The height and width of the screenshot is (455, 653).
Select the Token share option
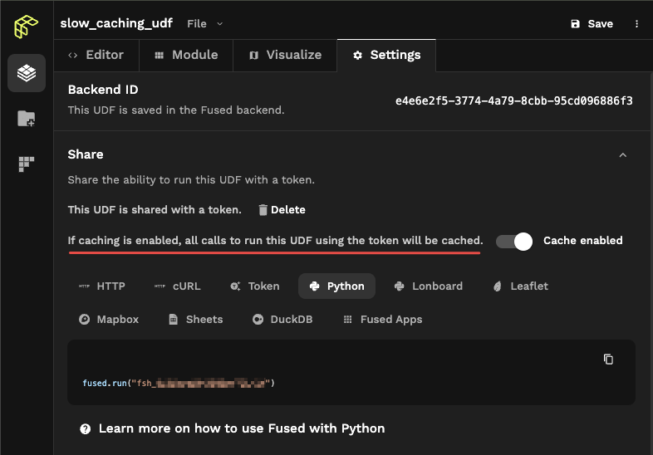pyautogui.click(x=255, y=286)
